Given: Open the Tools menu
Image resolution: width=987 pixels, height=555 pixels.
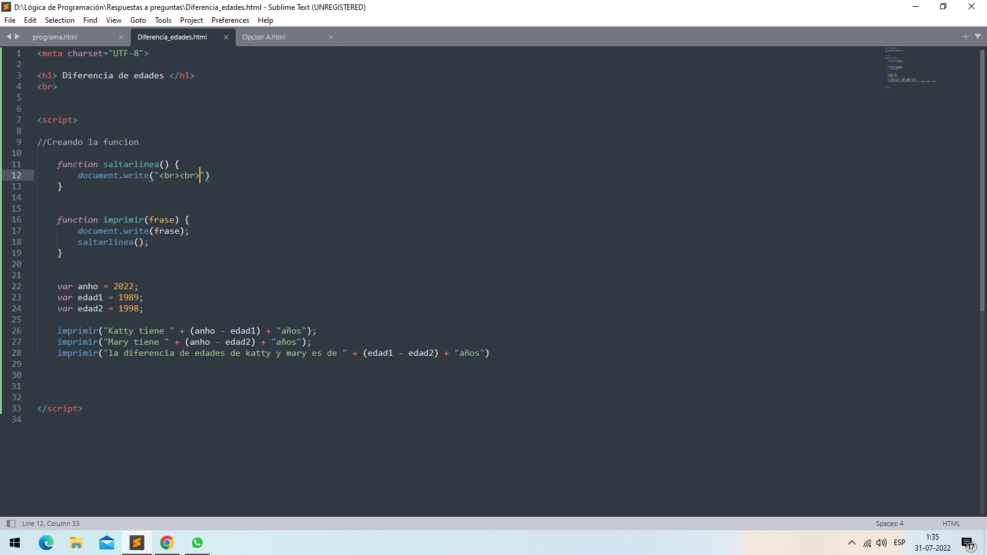Looking at the screenshot, I should pyautogui.click(x=163, y=20).
